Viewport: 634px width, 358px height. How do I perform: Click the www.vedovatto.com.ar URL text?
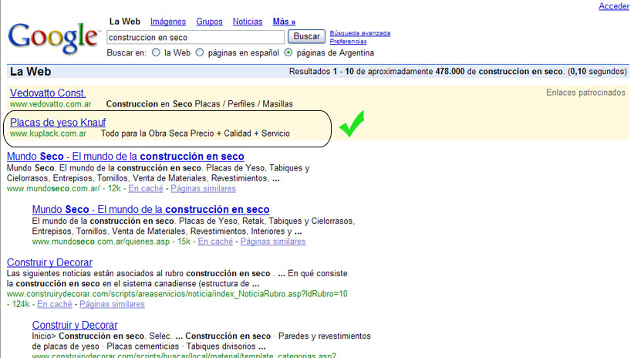pyautogui.click(x=51, y=104)
